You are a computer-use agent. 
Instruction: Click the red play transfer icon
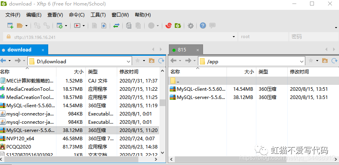[77, 26]
